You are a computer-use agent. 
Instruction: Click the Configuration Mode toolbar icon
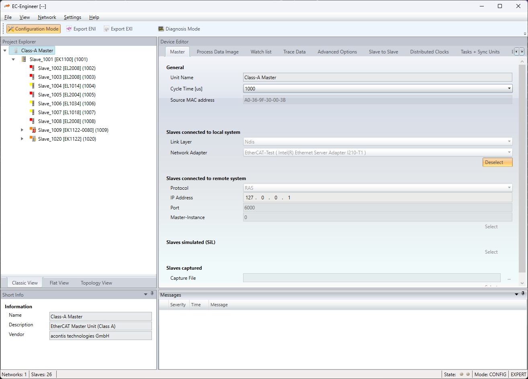coord(11,29)
